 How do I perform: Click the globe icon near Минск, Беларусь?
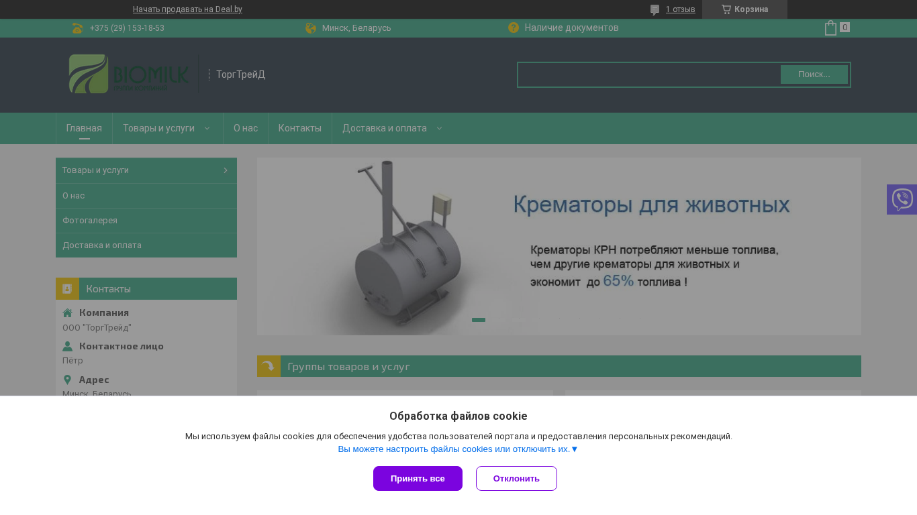coord(311,28)
